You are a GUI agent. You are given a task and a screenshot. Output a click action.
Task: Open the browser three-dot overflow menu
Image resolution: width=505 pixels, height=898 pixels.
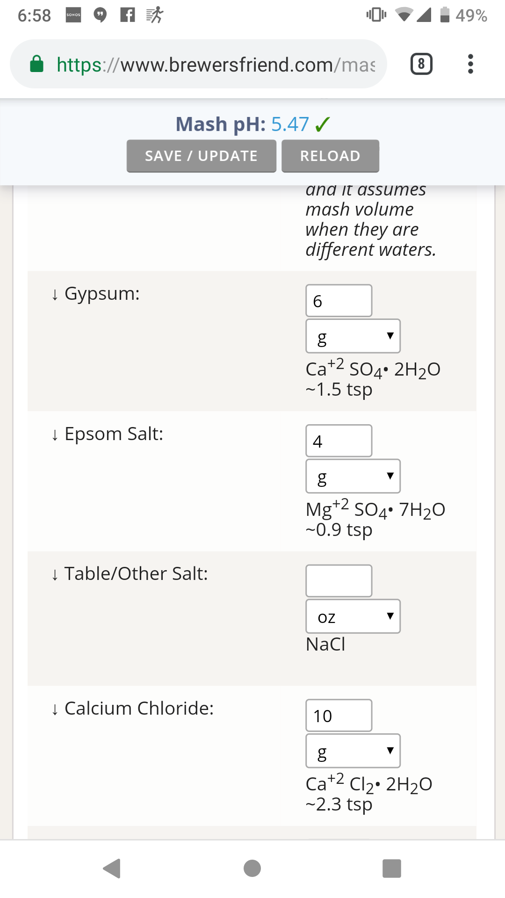[470, 64]
